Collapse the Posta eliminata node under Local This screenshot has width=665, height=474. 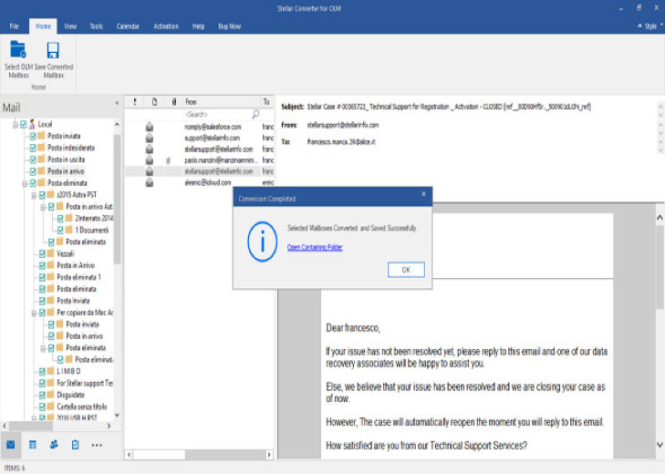click(x=25, y=183)
